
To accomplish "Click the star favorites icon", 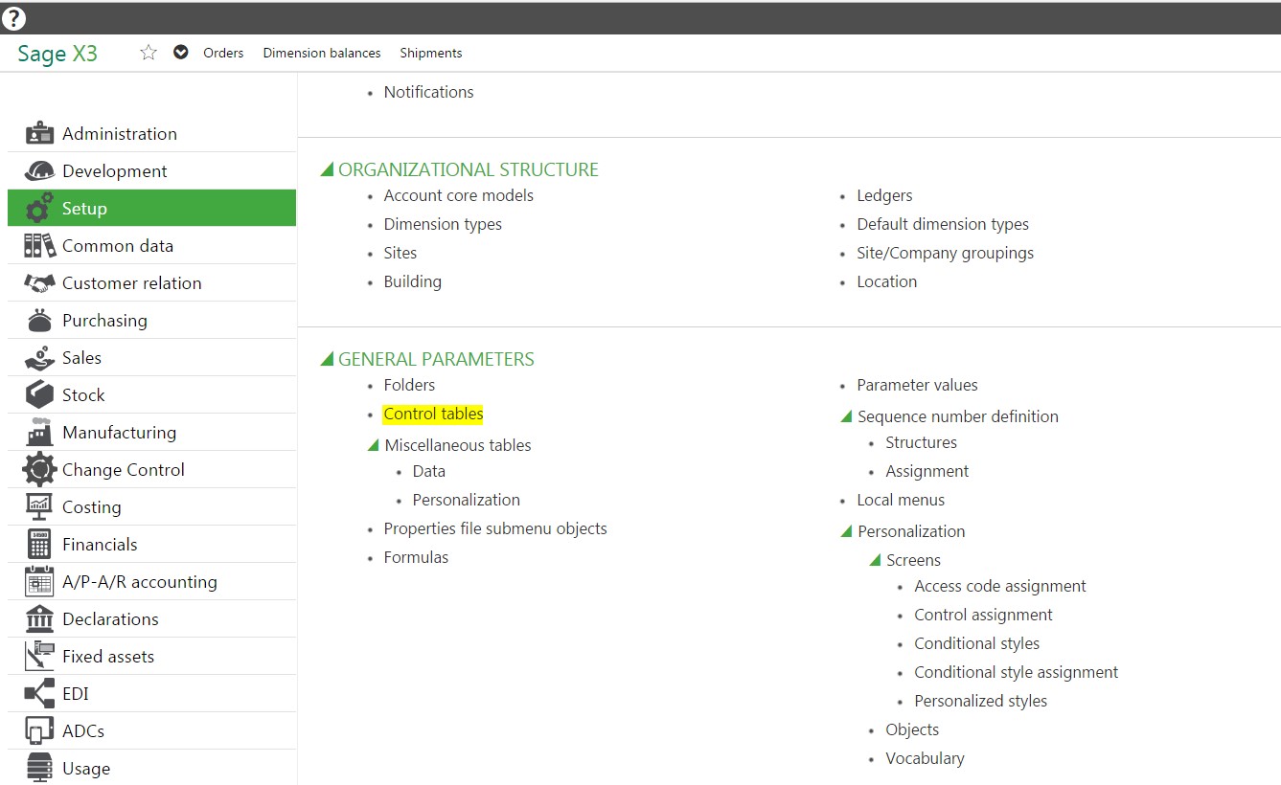I will click(x=149, y=53).
